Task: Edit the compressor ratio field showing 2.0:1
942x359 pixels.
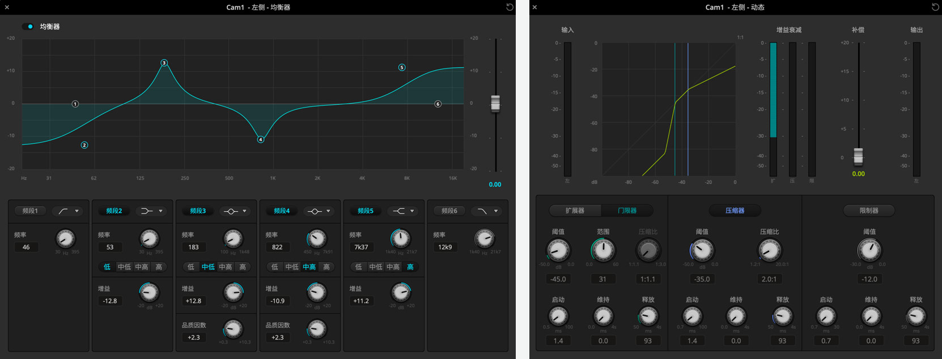Action: pos(769,279)
